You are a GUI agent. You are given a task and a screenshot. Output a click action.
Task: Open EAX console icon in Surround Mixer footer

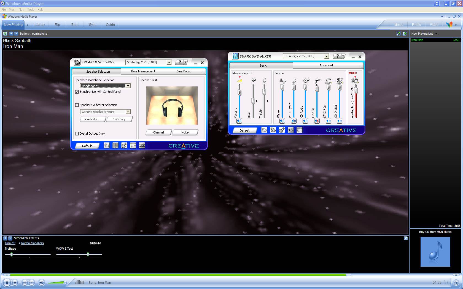coord(264,130)
